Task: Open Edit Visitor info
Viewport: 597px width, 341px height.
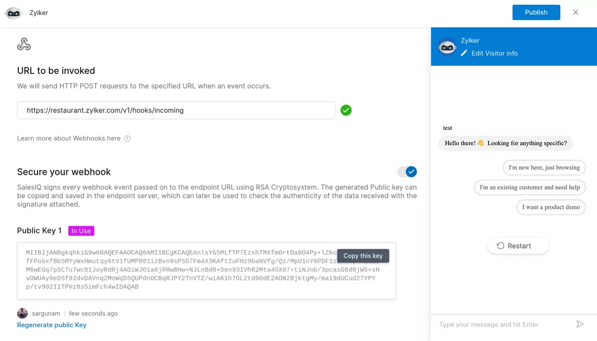Action: (494, 53)
